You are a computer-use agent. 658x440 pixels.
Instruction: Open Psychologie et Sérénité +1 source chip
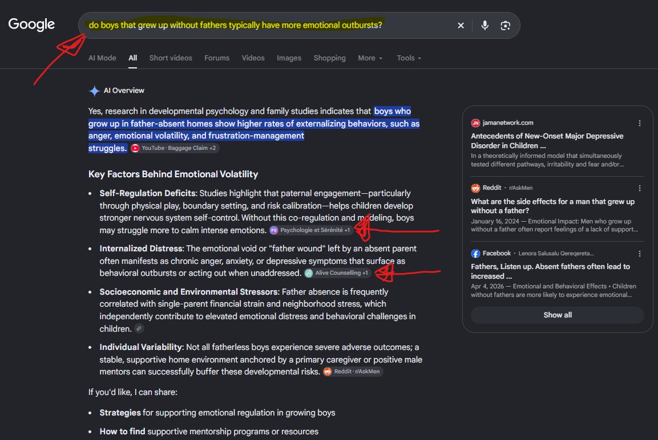pos(310,230)
